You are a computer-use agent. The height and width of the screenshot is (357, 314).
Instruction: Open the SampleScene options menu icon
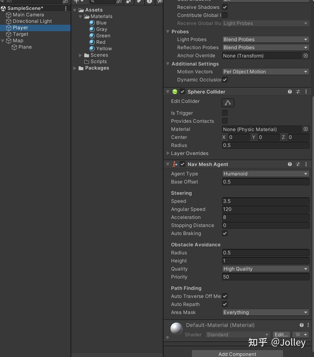66,8
